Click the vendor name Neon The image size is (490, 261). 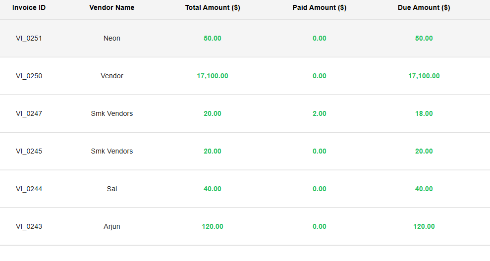[112, 38]
